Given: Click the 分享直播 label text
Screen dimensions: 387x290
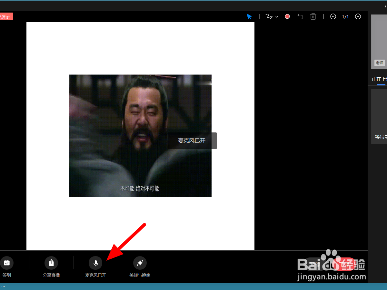Looking at the screenshot, I should 51,275.
